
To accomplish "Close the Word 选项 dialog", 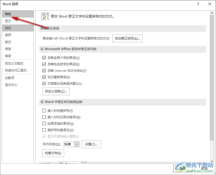I will 210,4.
